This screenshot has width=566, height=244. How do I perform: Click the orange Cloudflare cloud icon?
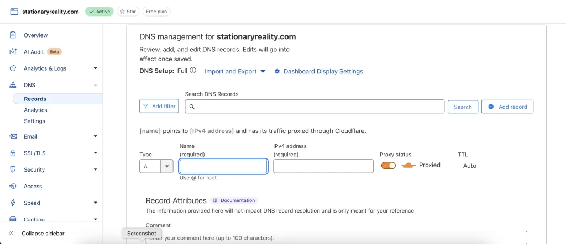pos(409,166)
